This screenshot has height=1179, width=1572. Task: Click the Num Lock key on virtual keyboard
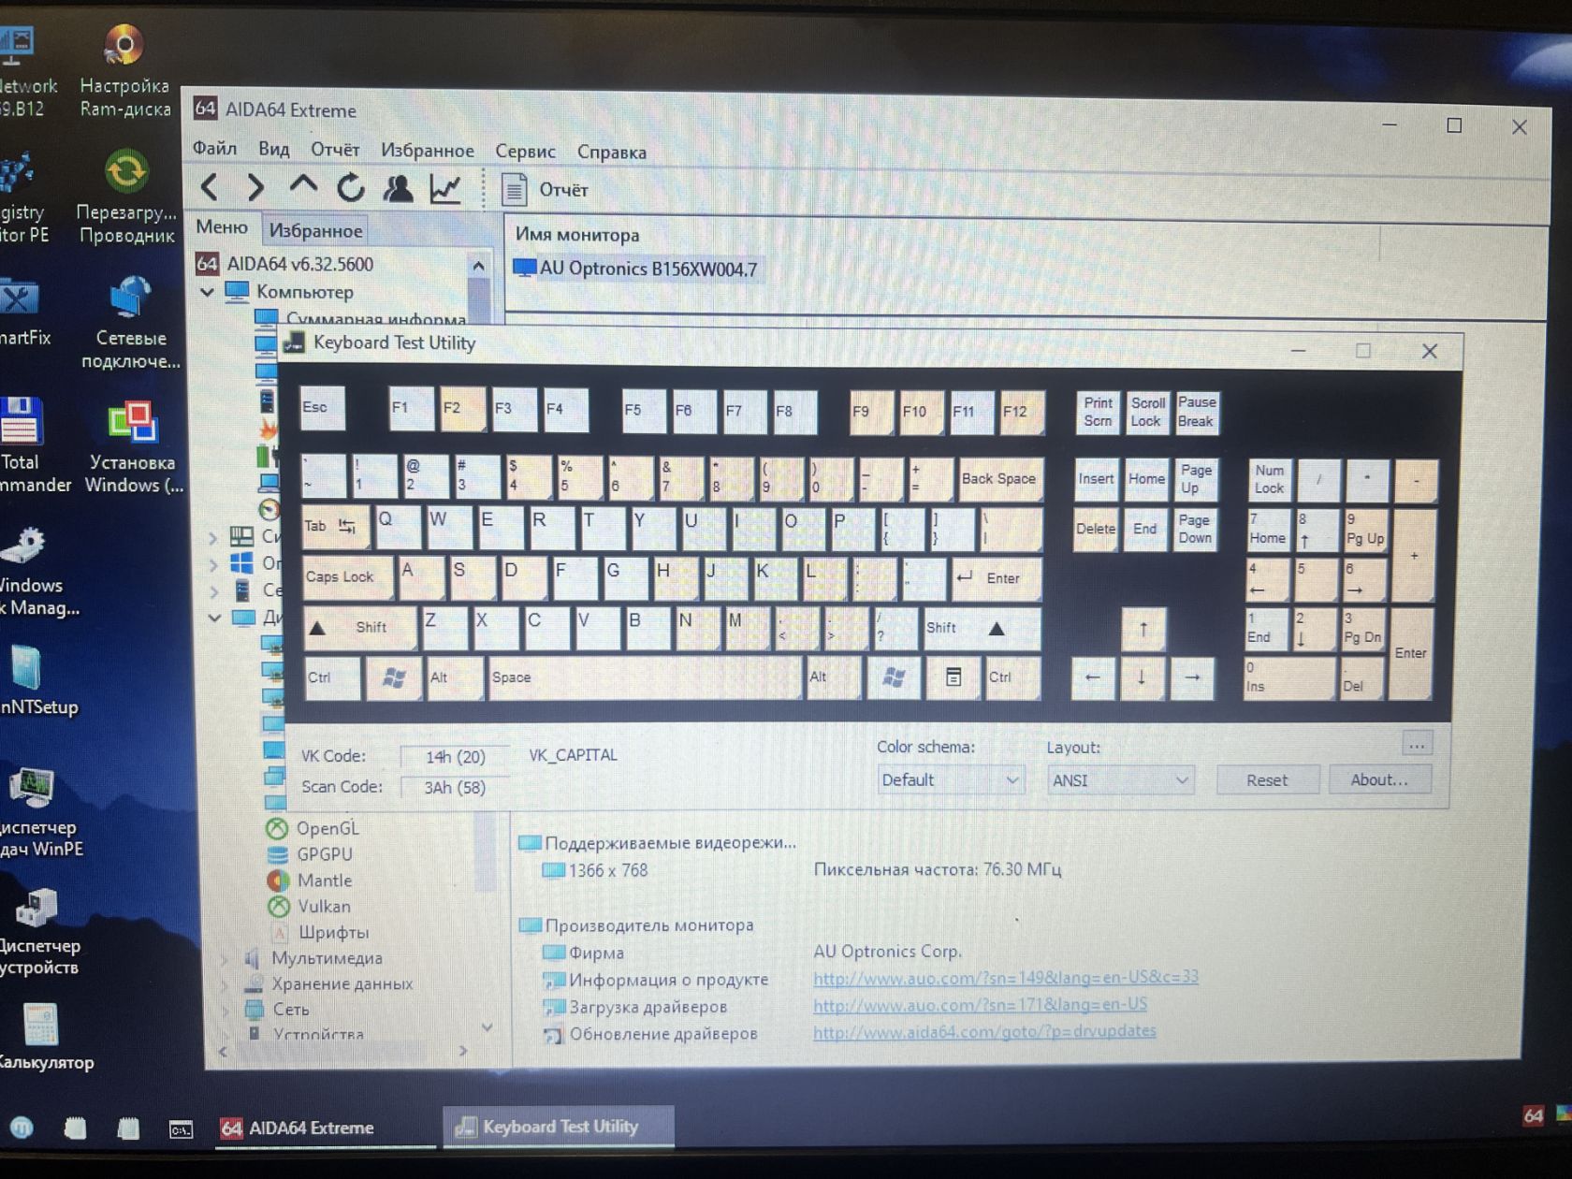[x=1270, y=479]
